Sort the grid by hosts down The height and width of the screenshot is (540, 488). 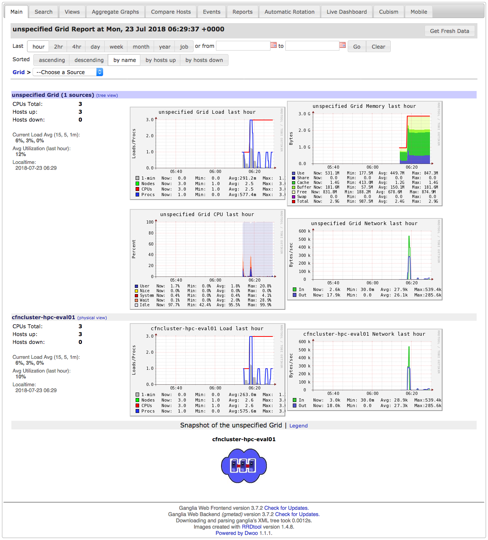tap(204, 60)
